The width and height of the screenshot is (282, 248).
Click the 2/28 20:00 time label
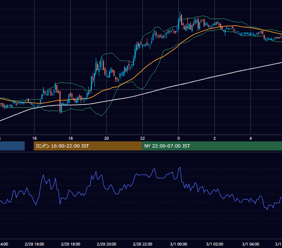(x=107, y=244)
